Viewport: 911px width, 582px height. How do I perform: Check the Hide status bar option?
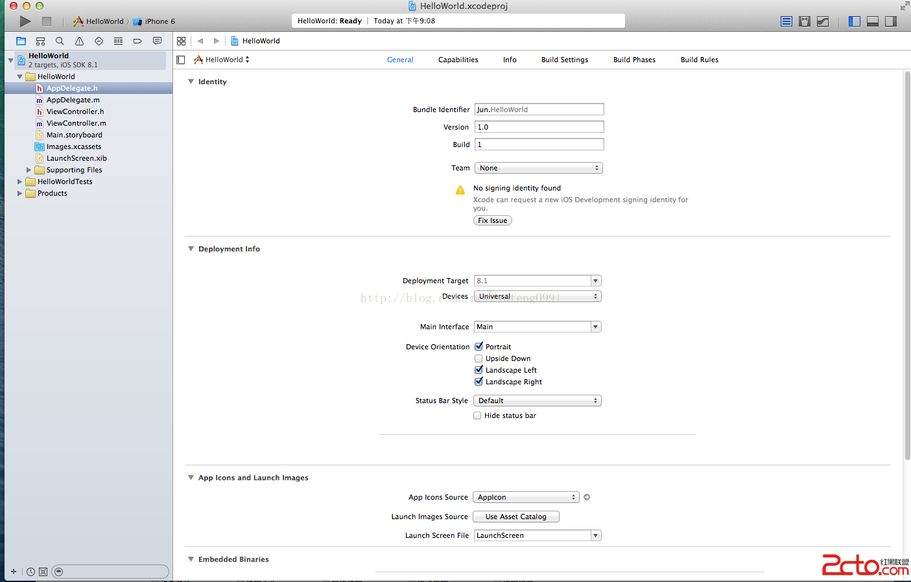click(x=477, y=415)
